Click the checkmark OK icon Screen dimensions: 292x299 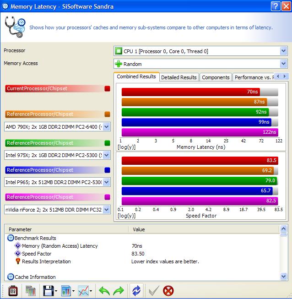(153, 291)
